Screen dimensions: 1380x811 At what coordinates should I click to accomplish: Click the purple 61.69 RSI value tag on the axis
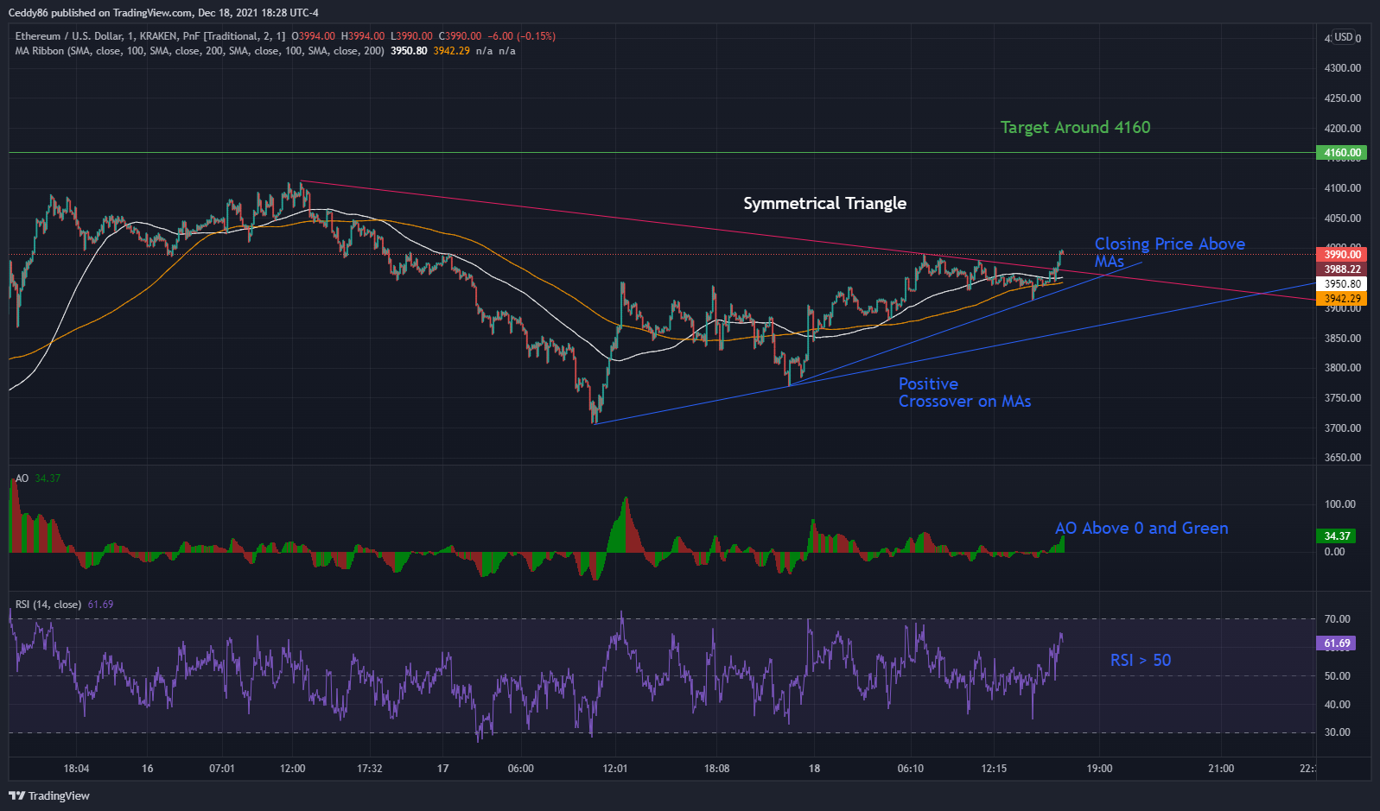(x=1336, y=643)
